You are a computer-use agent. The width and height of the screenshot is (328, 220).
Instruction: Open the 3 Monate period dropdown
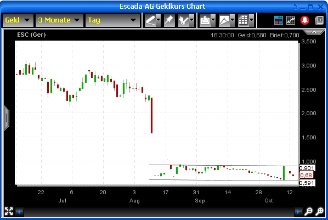[59, 20]
